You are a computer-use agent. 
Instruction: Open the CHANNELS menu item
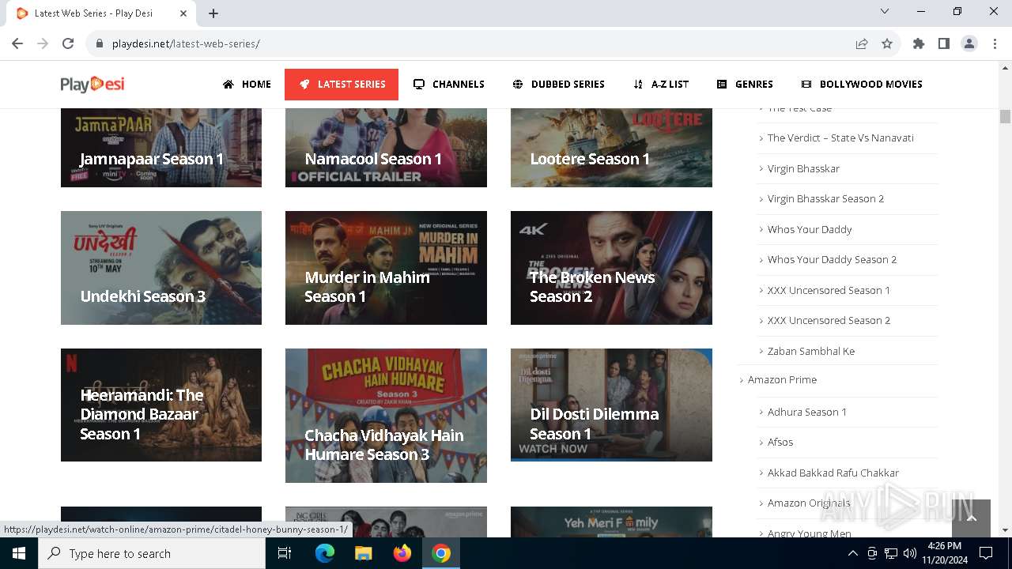point(449,84)
